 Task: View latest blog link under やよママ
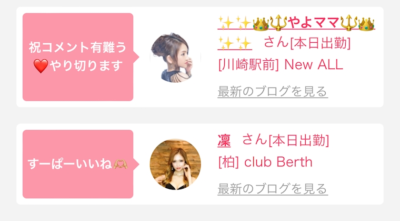[x=273, y=91]
